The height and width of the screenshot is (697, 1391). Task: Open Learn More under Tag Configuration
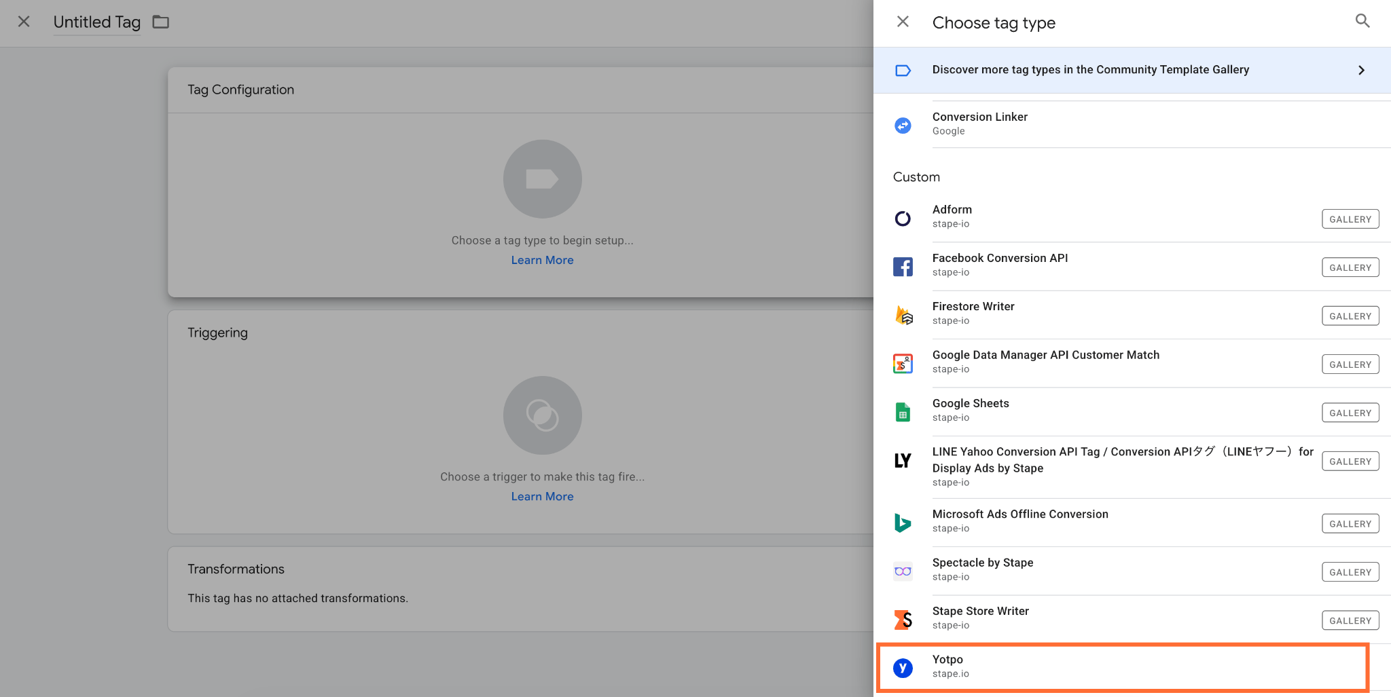click(x=542, y=260)
